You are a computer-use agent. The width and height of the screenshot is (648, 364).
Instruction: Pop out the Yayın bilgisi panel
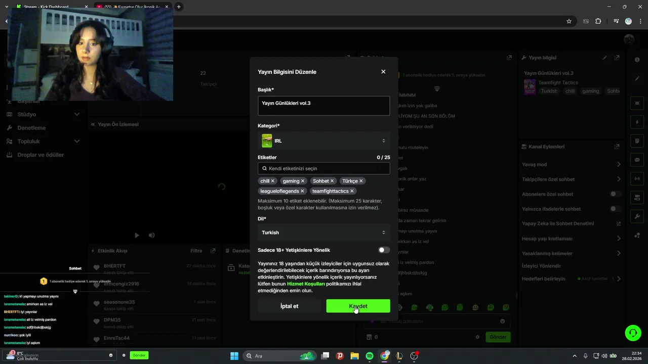tap(617, 58)
